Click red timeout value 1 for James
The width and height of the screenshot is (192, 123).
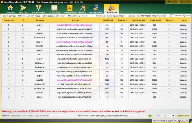pyautogui.click(x=169, y=97)
